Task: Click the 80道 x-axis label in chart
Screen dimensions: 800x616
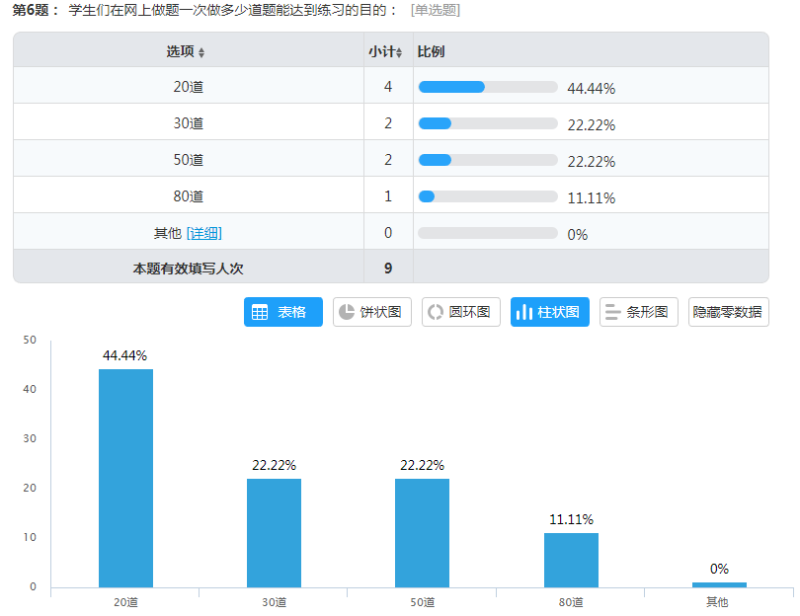Action: pyautogui.click(x=571, y=602)
